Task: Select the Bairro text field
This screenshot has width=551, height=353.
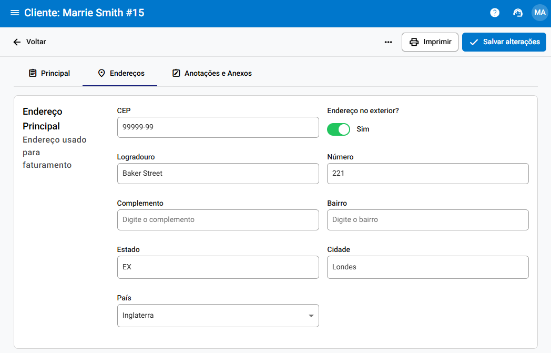Action: pyautogui.click(x=427, y=220)
